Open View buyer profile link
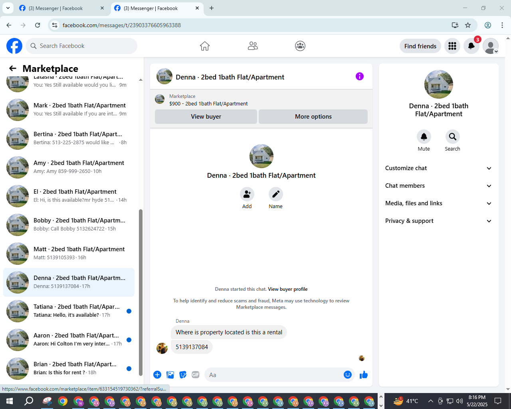The image size is (511, 409). (x=288, y=289)
